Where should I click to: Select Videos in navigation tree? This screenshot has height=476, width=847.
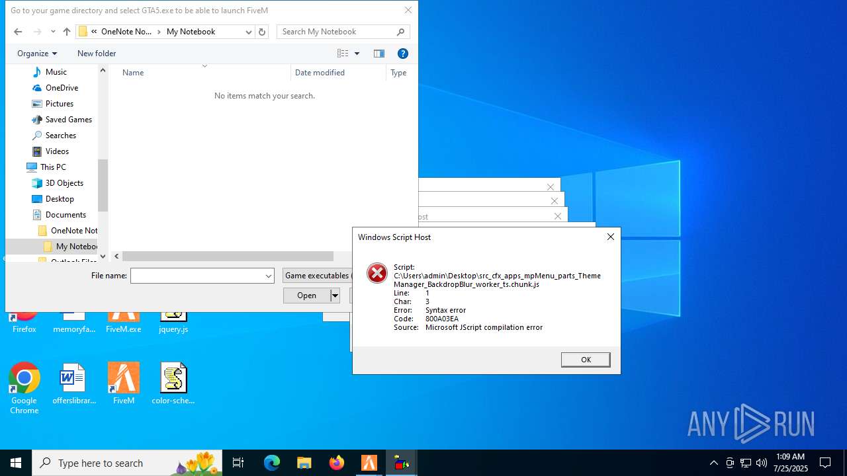(58, 151)
